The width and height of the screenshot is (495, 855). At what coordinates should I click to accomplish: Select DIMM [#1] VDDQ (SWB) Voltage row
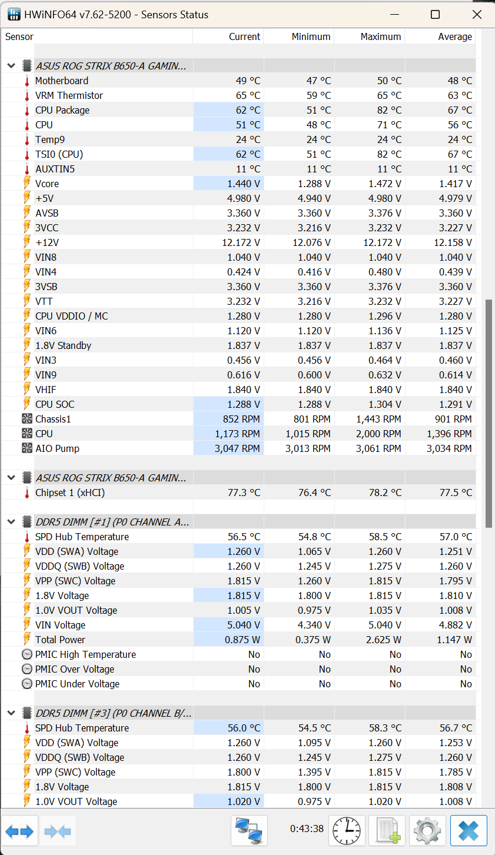pyautogui.click(x=238, y=566)
